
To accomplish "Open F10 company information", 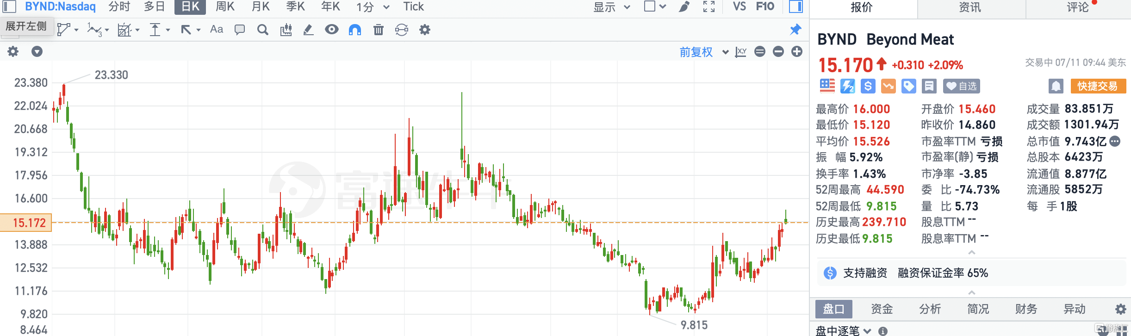I will tap(765, 6).
